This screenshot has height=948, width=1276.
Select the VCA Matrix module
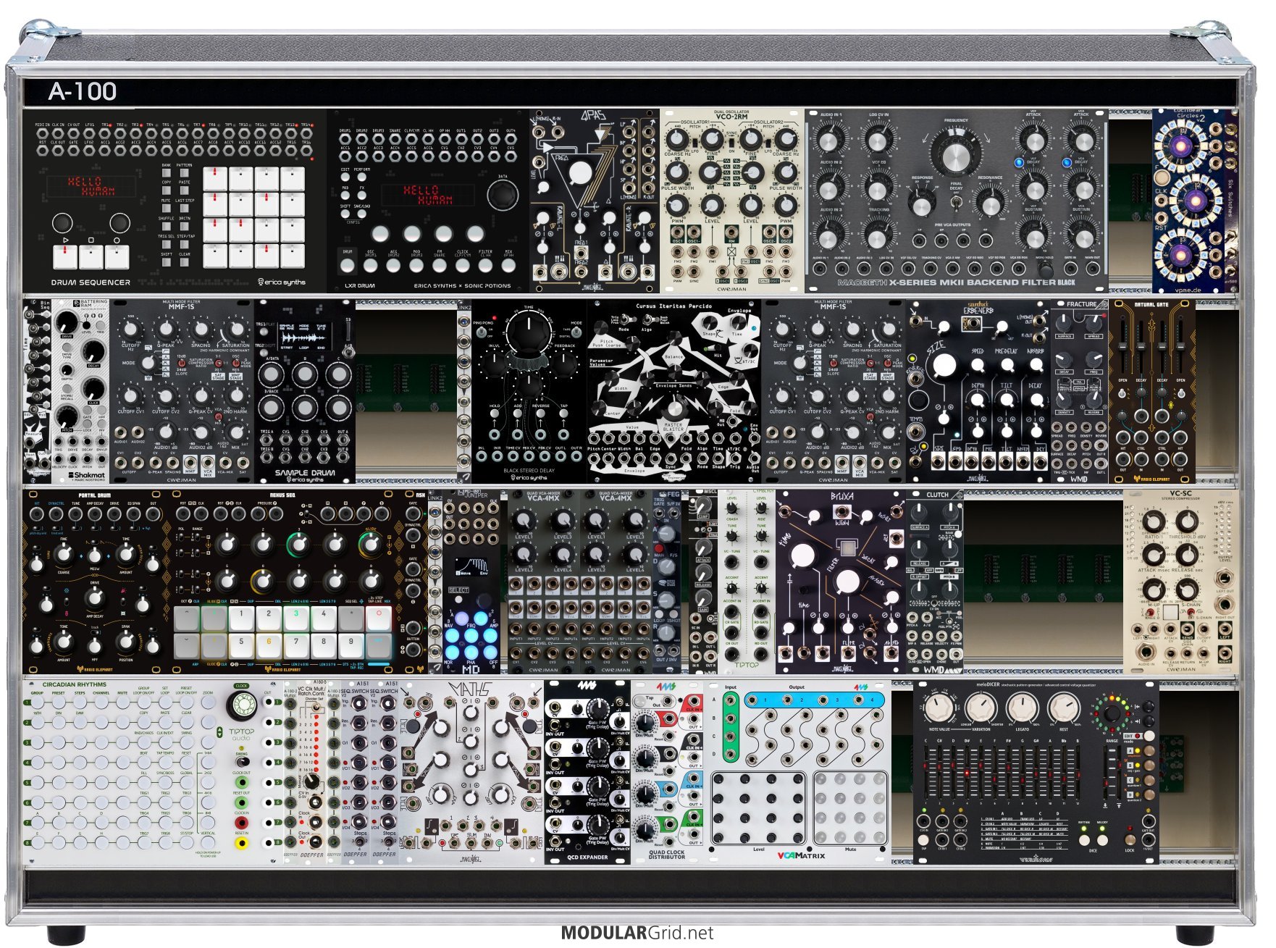click(797, 773)
